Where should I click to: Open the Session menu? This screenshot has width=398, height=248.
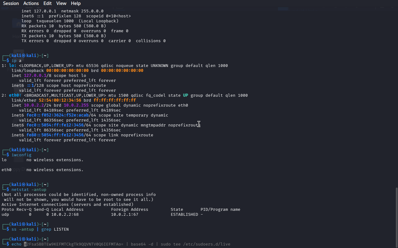pyautogui.click(x=11, y=3)
